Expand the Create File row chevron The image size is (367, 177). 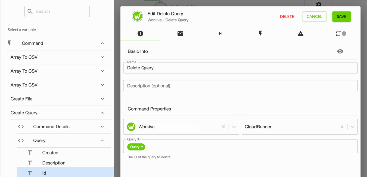(x=102, y=99)
